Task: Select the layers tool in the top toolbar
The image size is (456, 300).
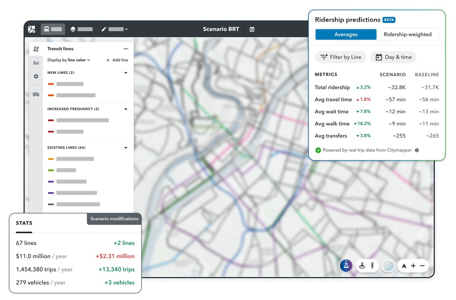Action: (73, 29)
